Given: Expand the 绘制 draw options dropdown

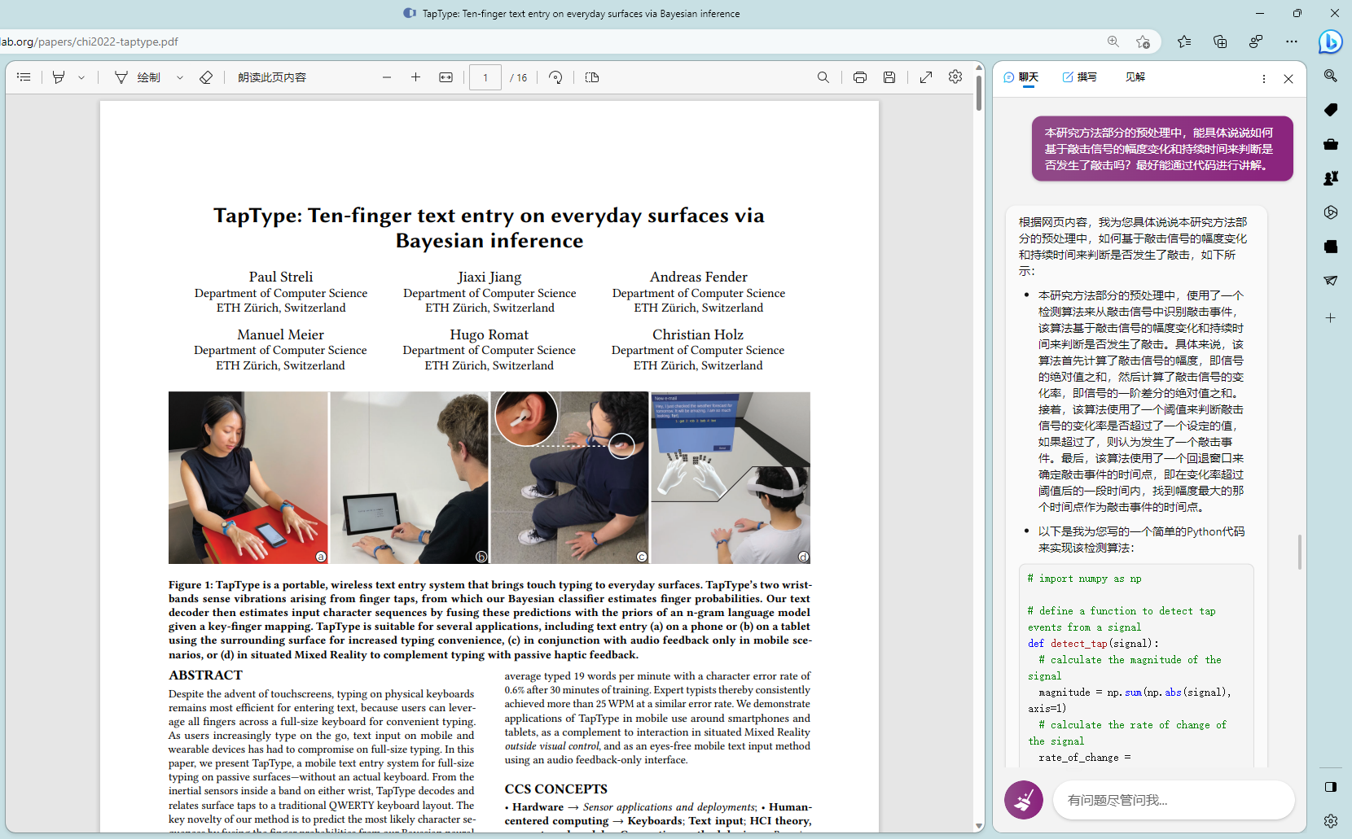Looking at the screenshot, I should [x=180, y=77].
